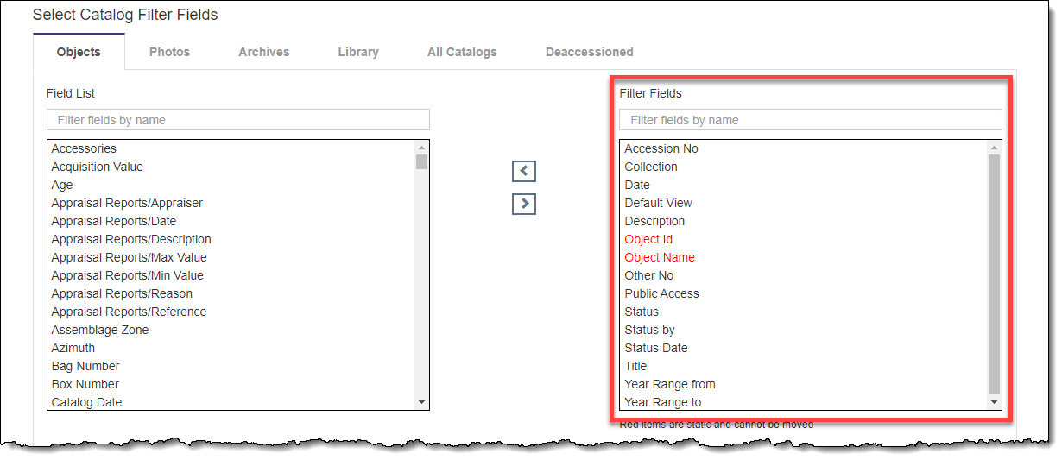Go to the Library tab
1062x460 pixels.
tap(358, 52)
